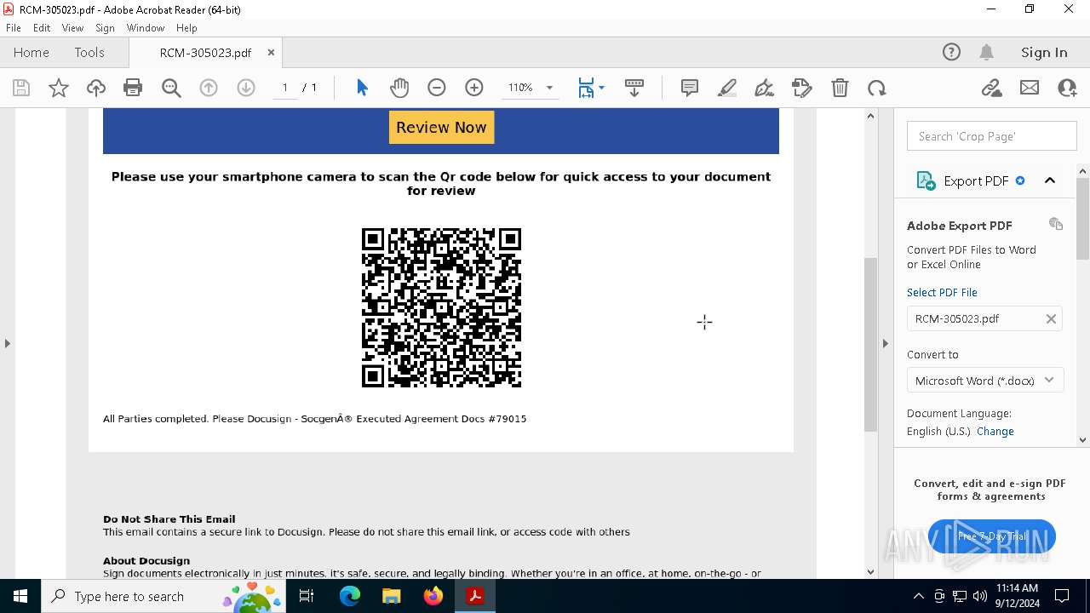Open Convert to Microsoft Word dropdown
The height and width of the screenshot is (613, 1090).
point(985,381)
